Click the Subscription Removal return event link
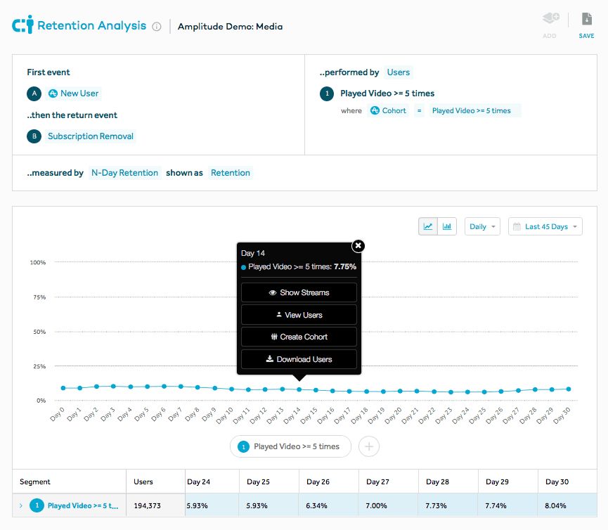This screenshot has width=608, height=530. [x=90, y=136]
